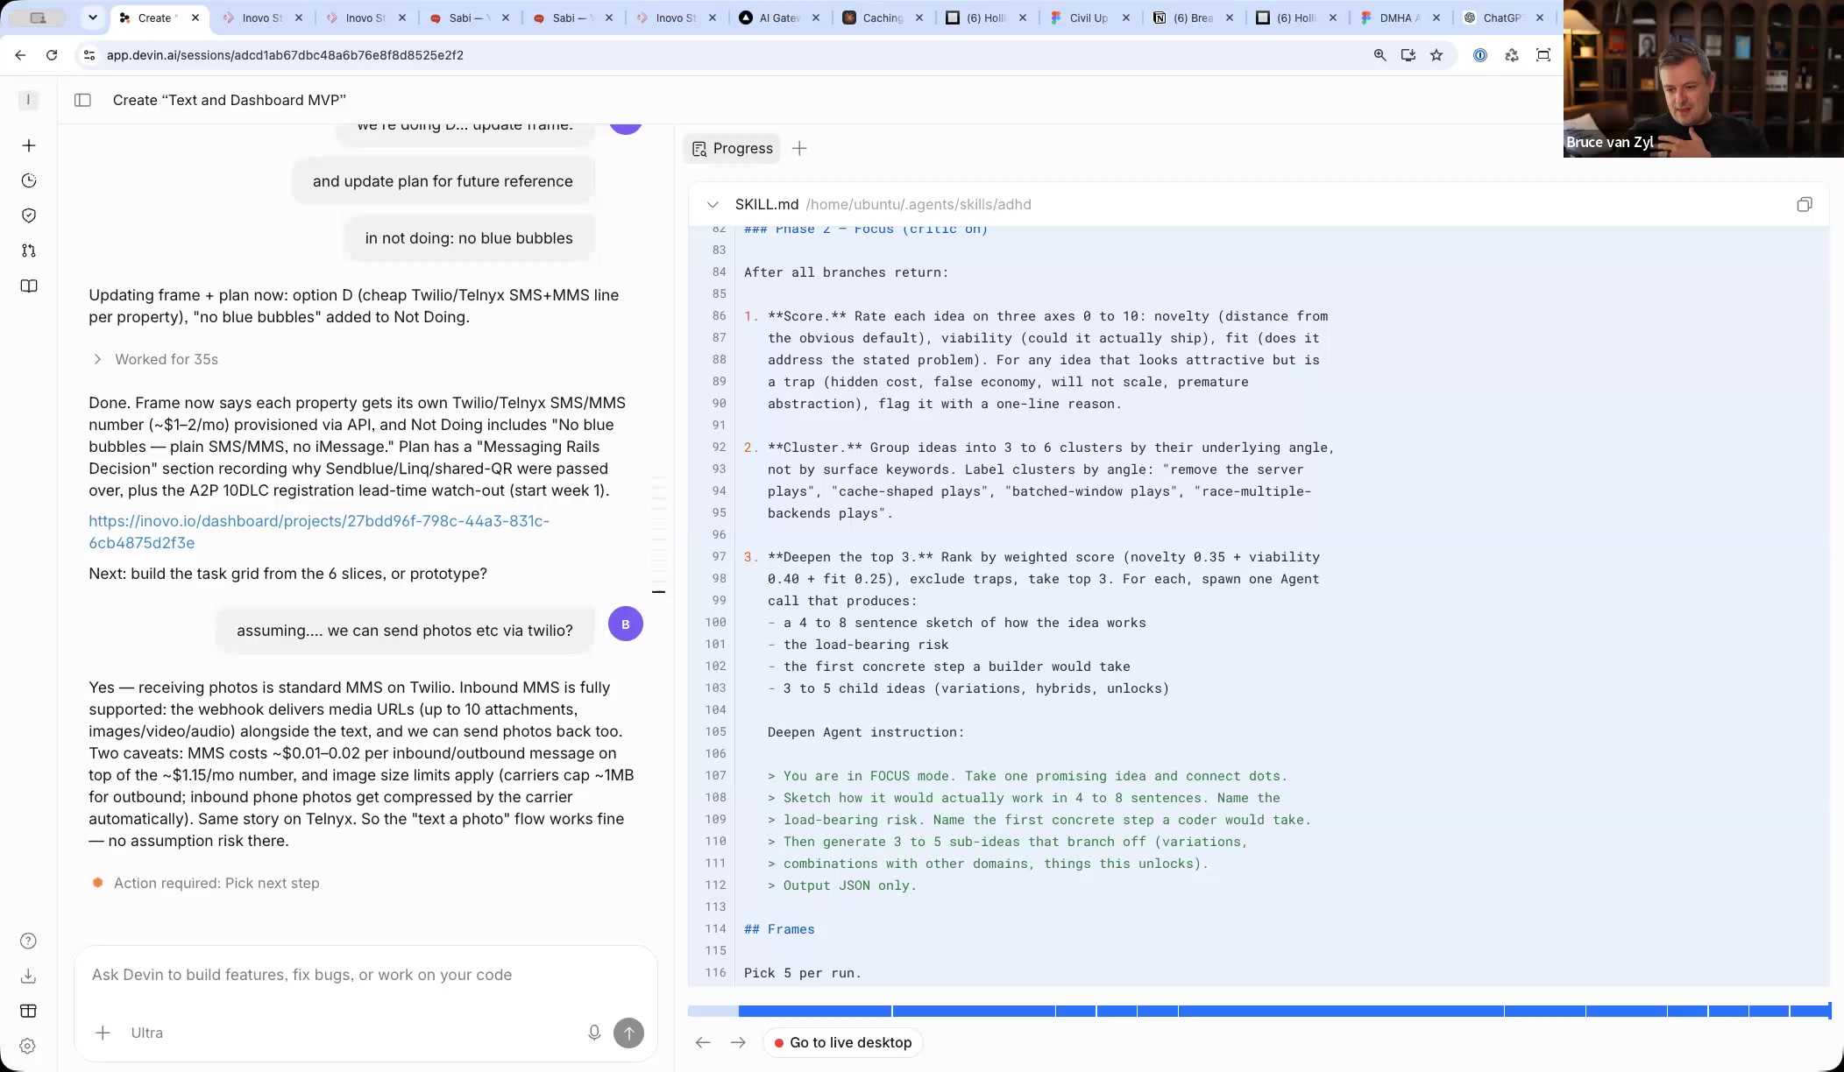Screen dimensions: 1844x1072
Task: Click the '## Frames' code line
Action: 779,929
